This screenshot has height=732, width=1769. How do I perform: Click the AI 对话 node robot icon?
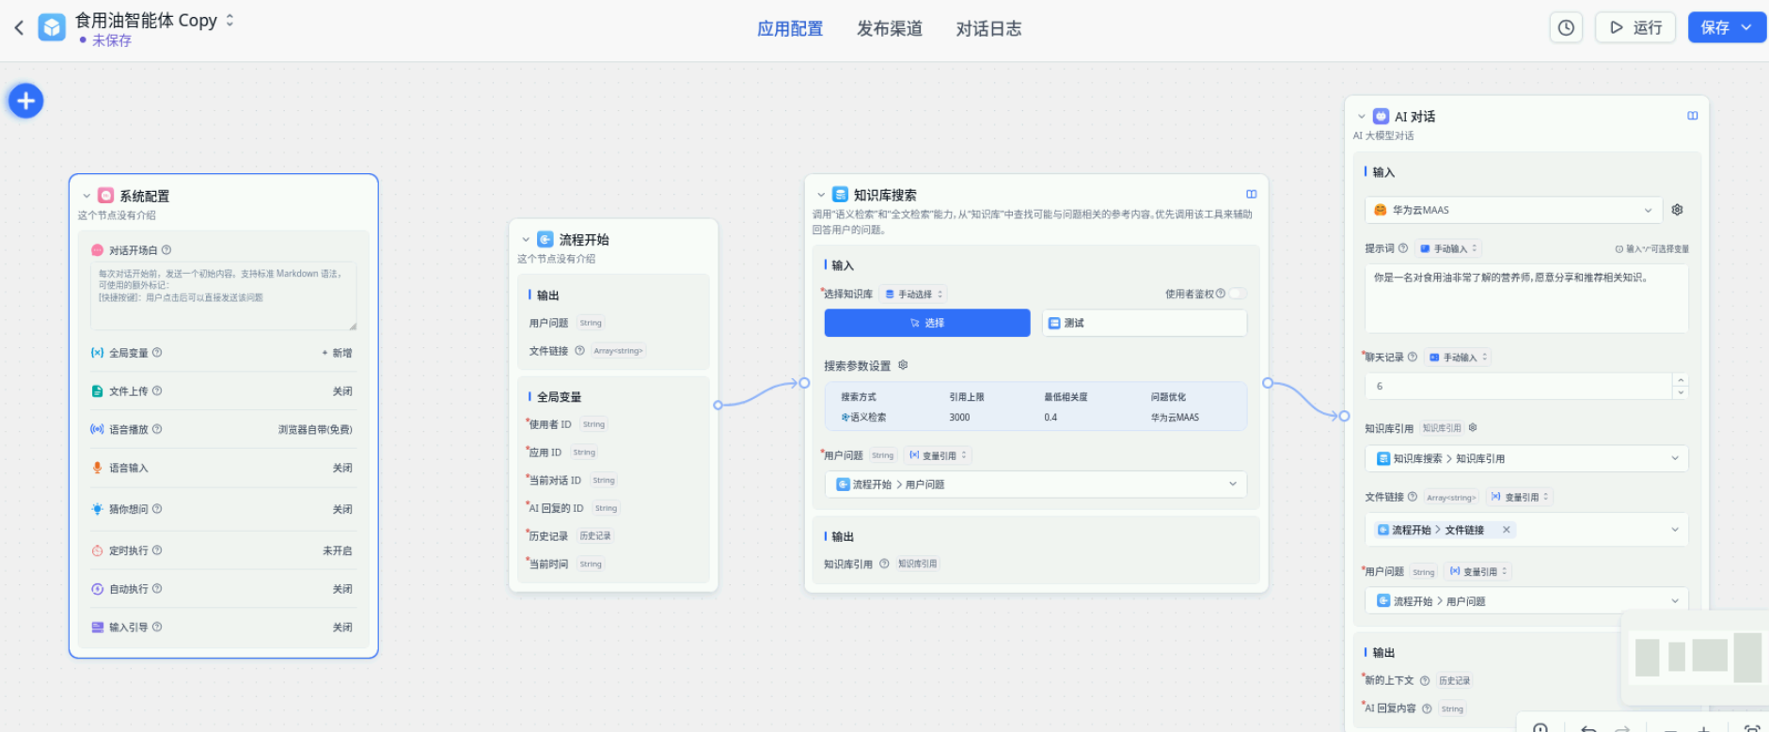(1381, 116)
